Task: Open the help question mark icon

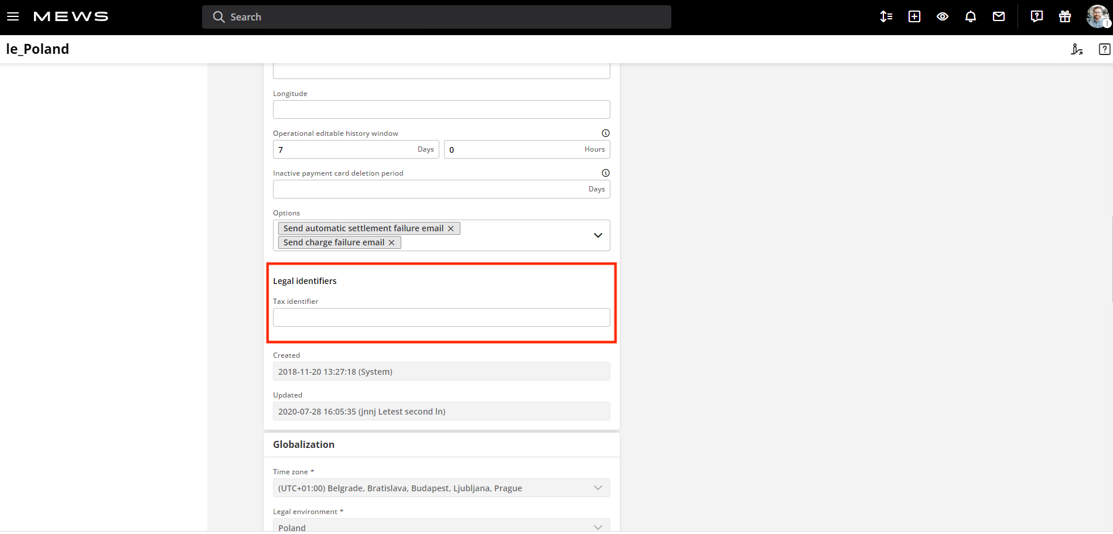Action: click(x=1036, y=16)
